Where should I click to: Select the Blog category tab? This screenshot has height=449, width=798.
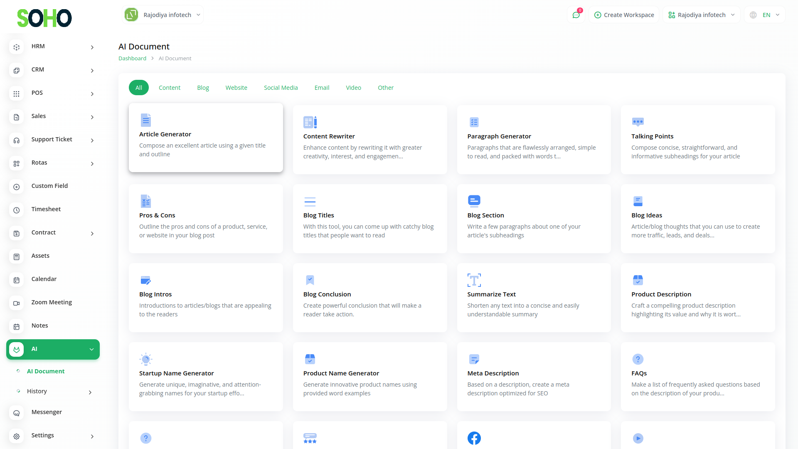pyautogui.click(x=203, y=88)
